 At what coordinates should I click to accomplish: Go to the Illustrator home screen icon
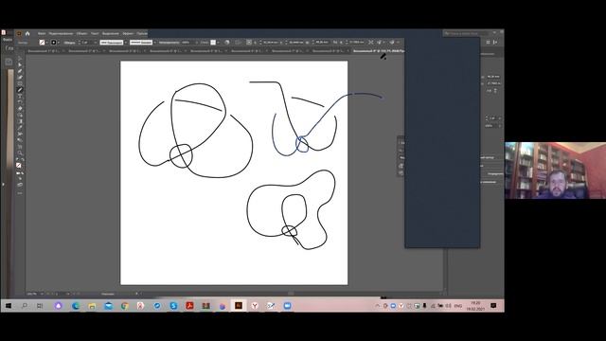point(27,34)
